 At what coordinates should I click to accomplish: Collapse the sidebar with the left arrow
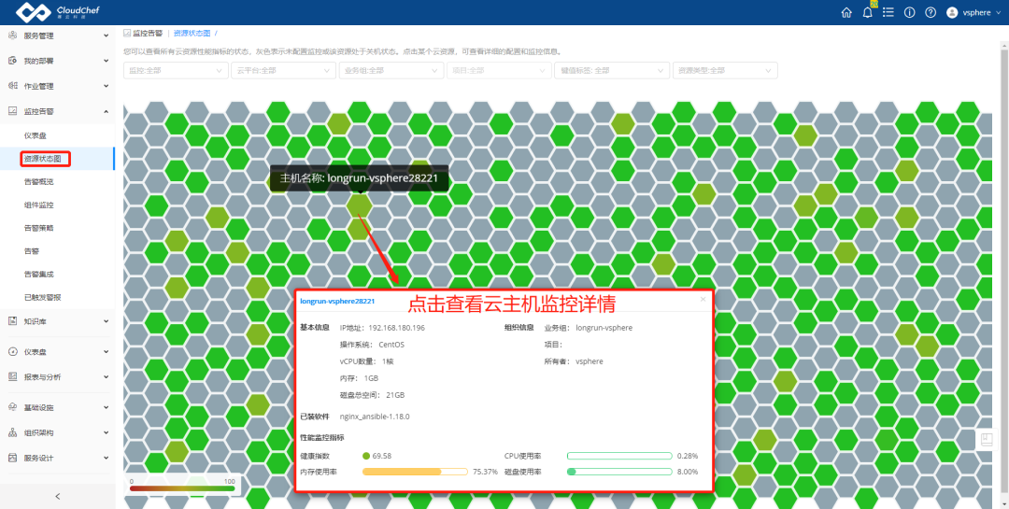(x=57, y=496)
